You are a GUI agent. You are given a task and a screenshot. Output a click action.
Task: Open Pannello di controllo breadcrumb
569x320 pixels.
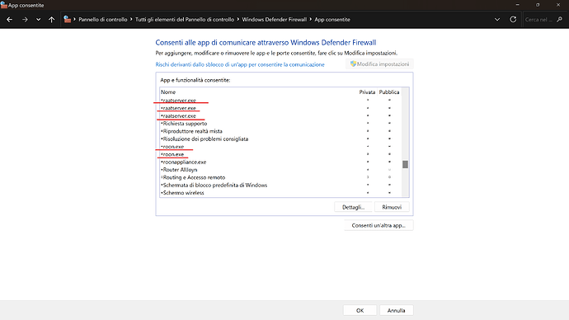(x=103, y=20)
